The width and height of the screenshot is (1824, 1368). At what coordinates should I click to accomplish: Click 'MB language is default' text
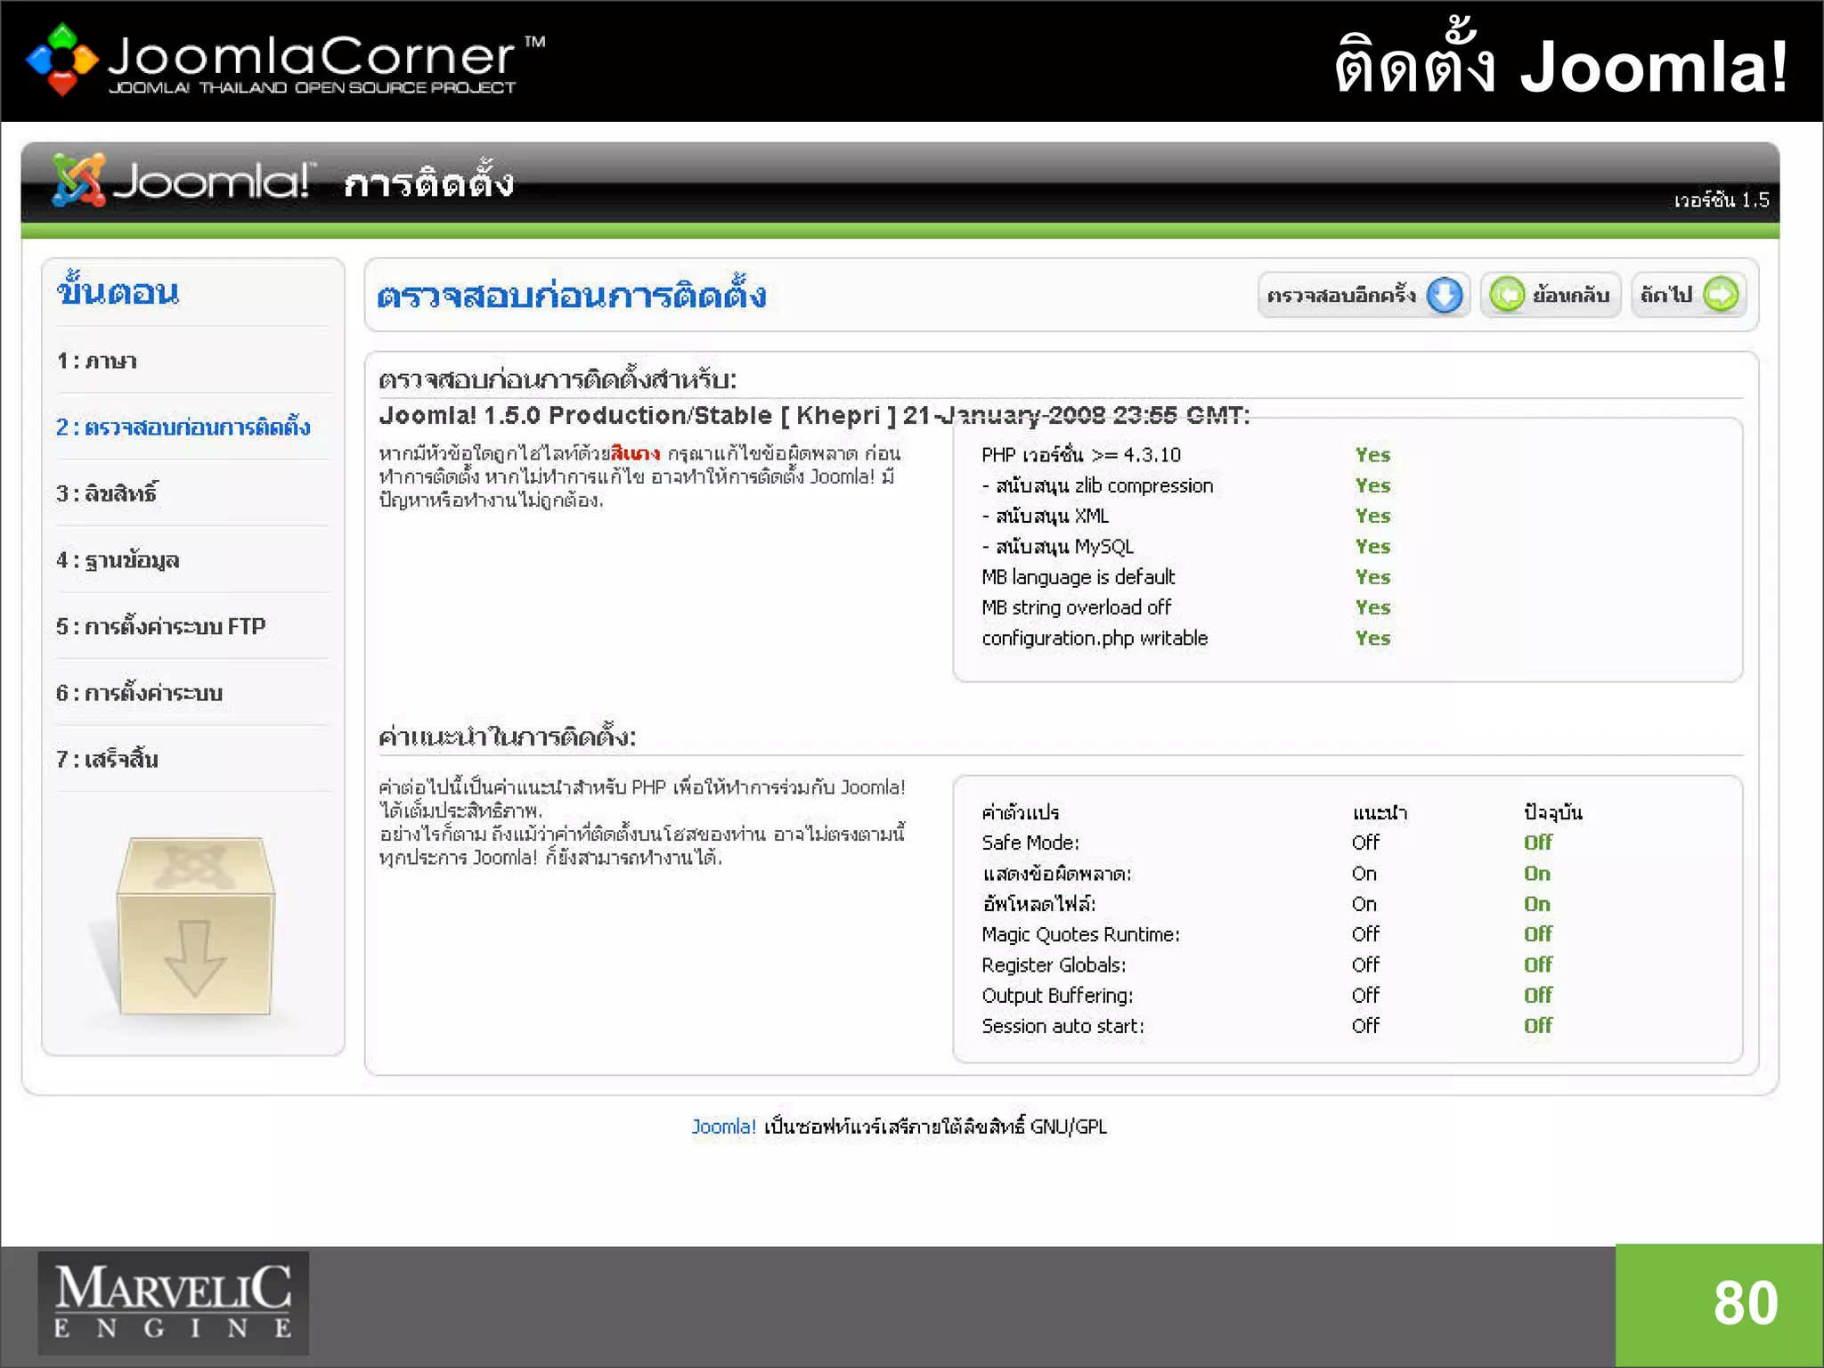click(1078, 577)
